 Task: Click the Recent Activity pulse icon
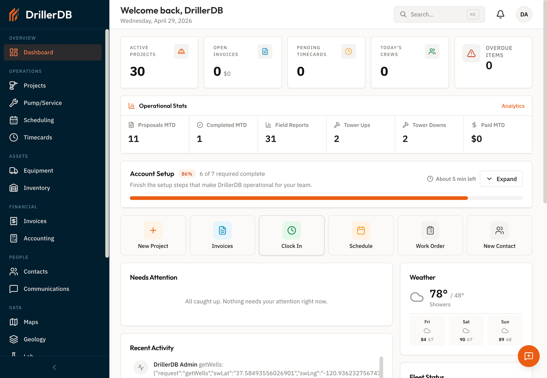[x=141, y=367]
